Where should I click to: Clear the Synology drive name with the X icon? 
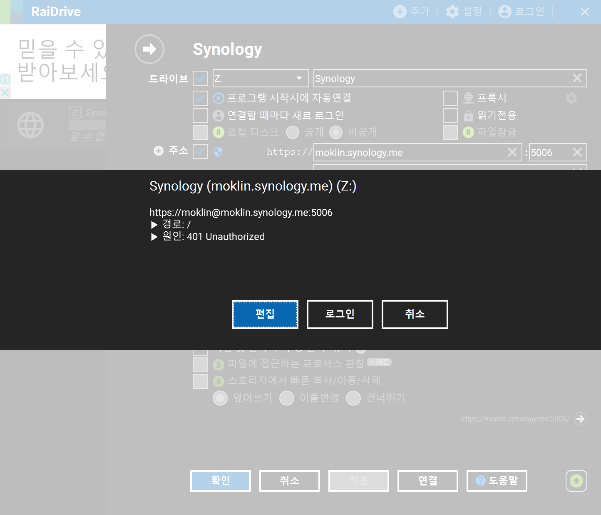pos(577,78)
